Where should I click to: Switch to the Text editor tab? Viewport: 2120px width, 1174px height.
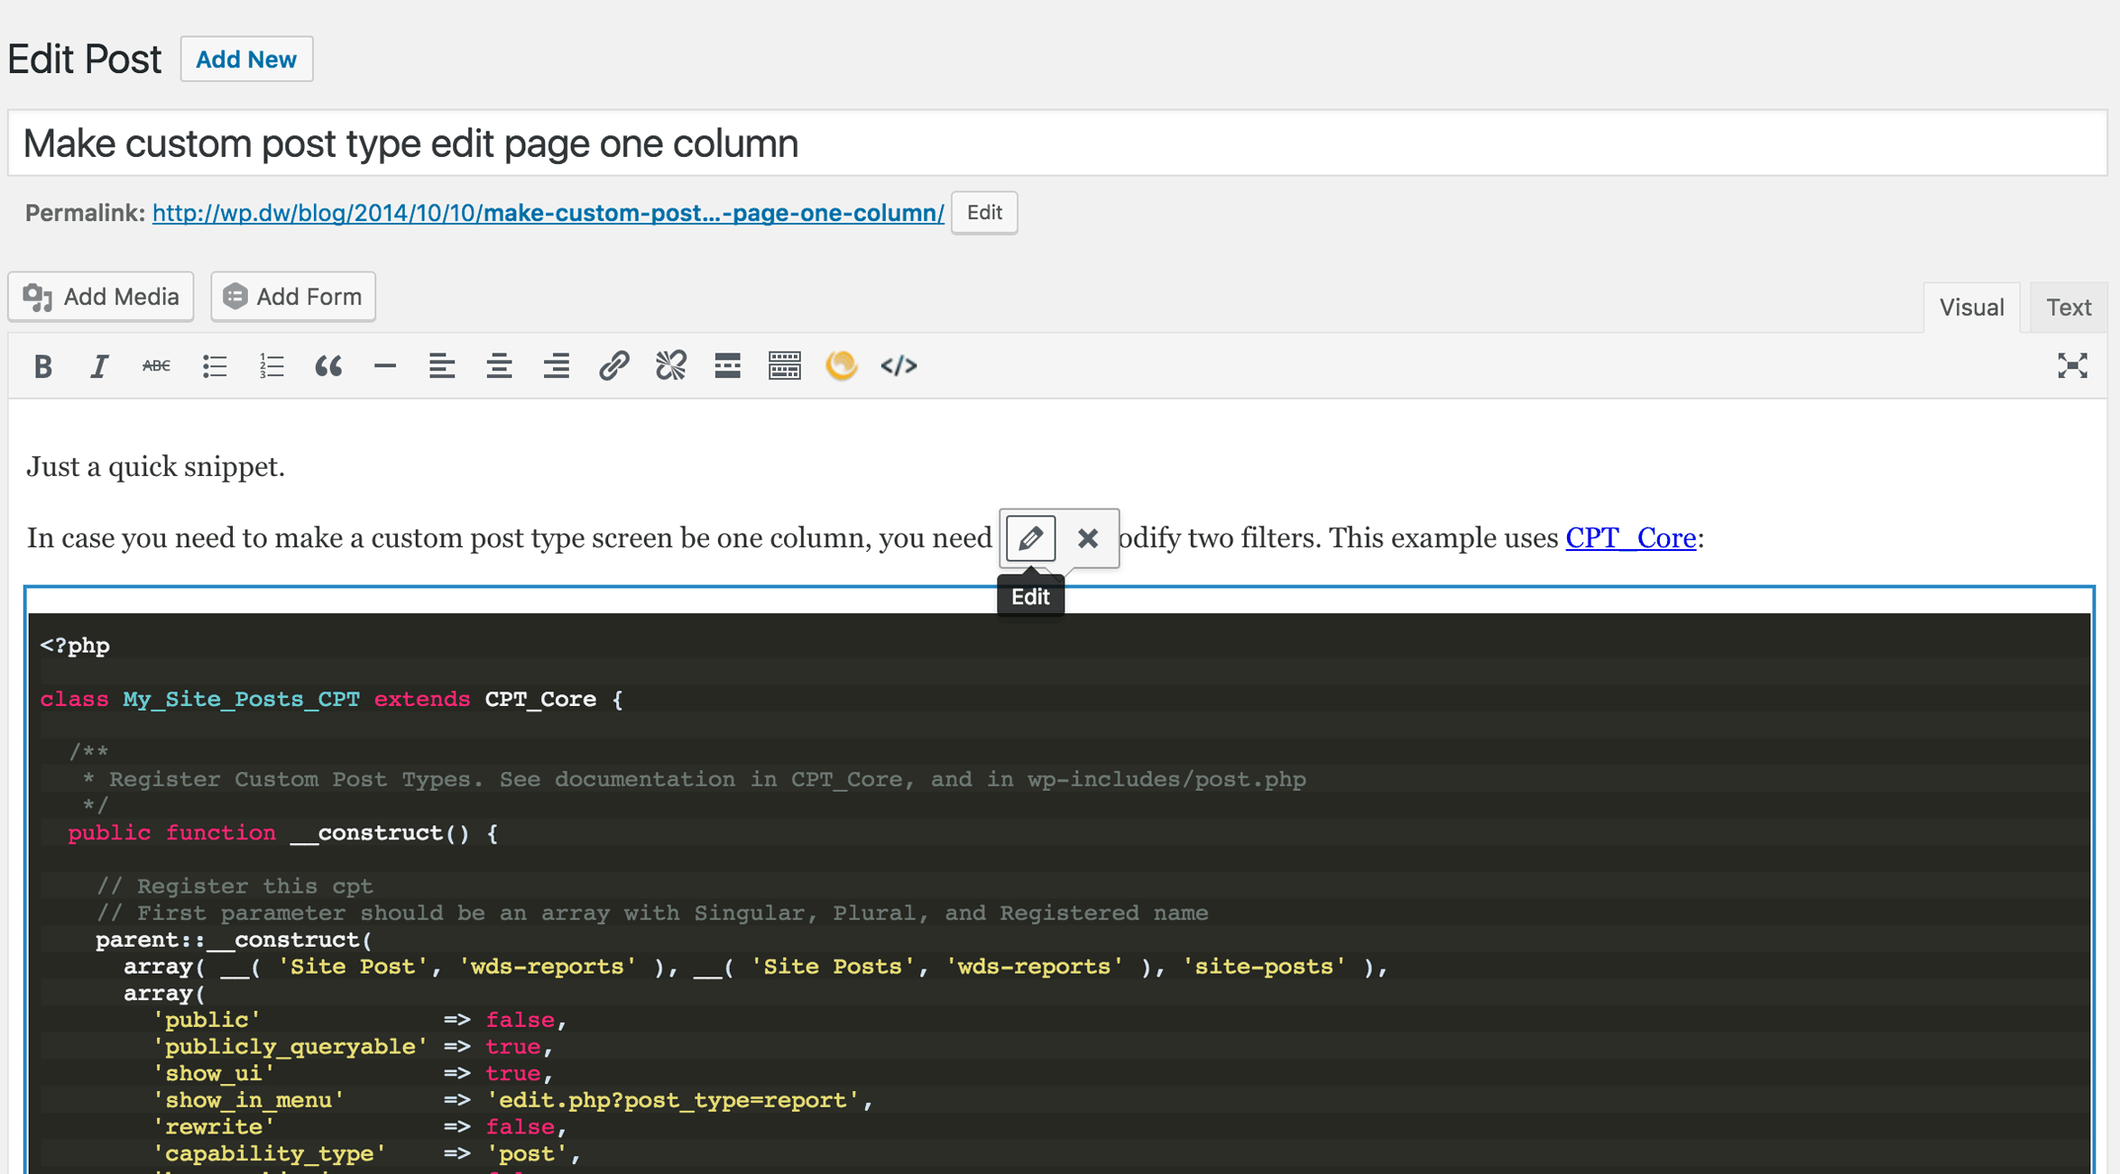[x=2069, y=307]
